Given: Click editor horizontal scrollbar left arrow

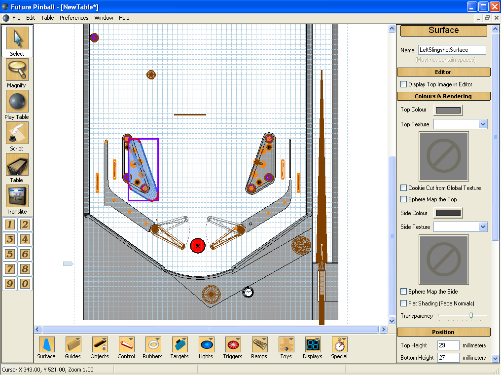Looking at the screenshot, I should point(37,329).
